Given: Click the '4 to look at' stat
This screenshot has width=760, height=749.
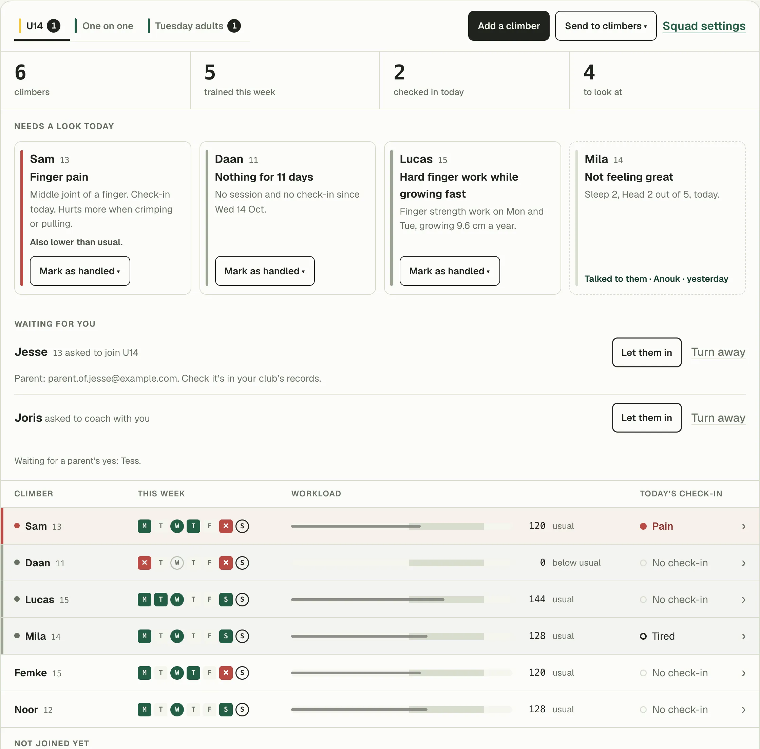Looking at the screenshot, I should (x=664, y=80).
